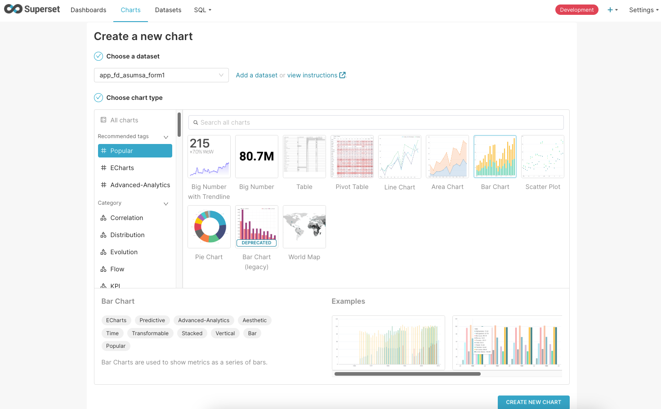The width and height of the screenshot is (661, 409).
Task: Collapse the Category section
Action: point(166,203)
